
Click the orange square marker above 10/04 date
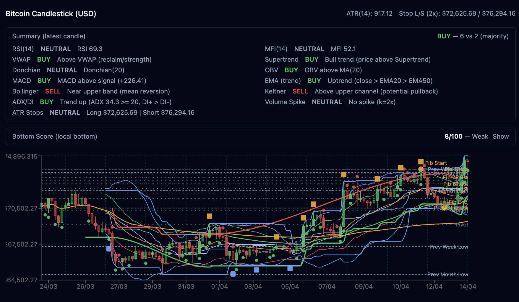(x=401, y=168)
